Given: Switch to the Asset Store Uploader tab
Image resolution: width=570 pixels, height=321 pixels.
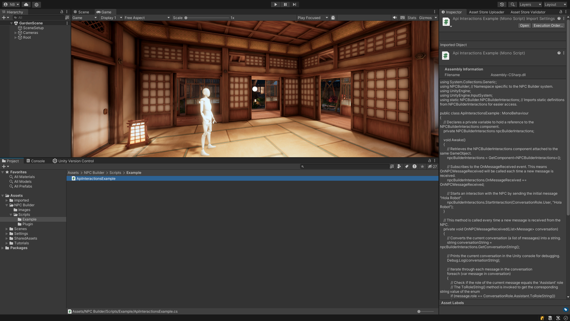Looking at the screenshot, I should point(486,12).
